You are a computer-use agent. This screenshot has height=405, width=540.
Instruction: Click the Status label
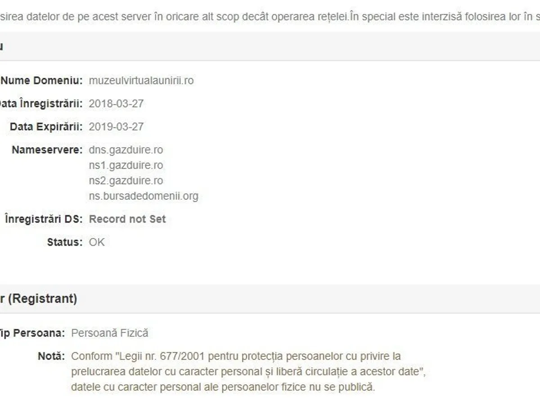click(x=64, y=242)
